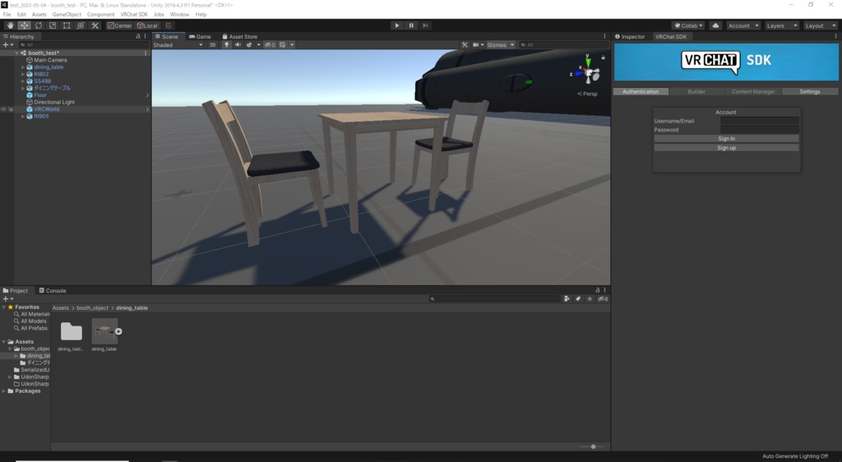
Task: Open the Component menu
Action: click(100, 14)
